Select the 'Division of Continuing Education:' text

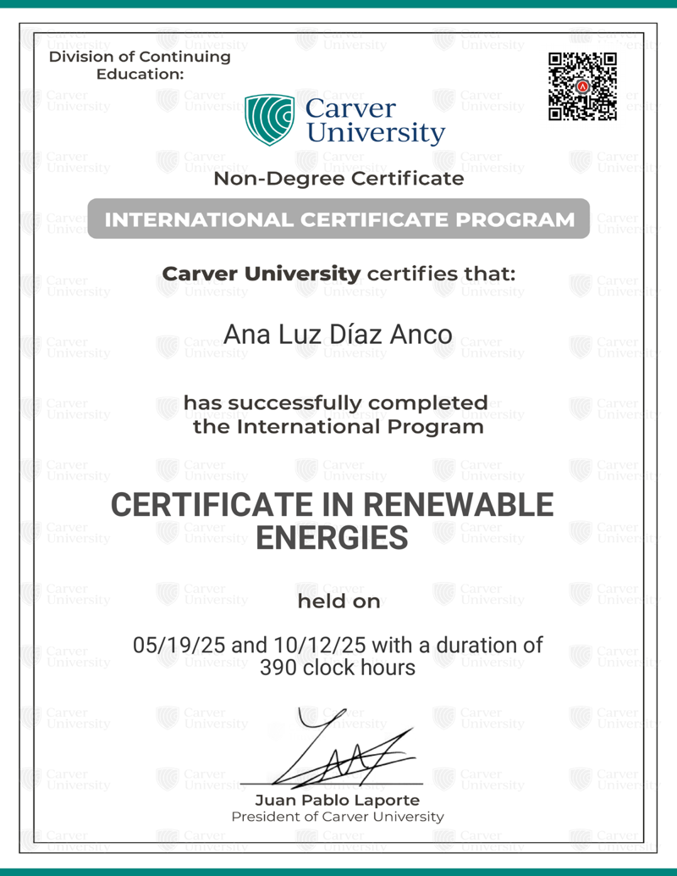[140, 64]
